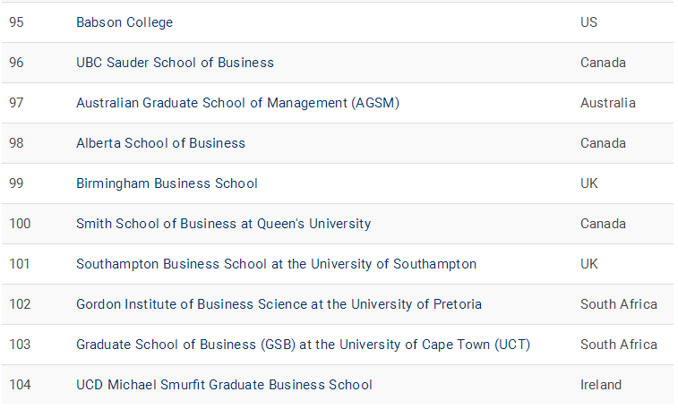
Task: Open Australian Graduate School of Management link
Action: pos(237,103)
